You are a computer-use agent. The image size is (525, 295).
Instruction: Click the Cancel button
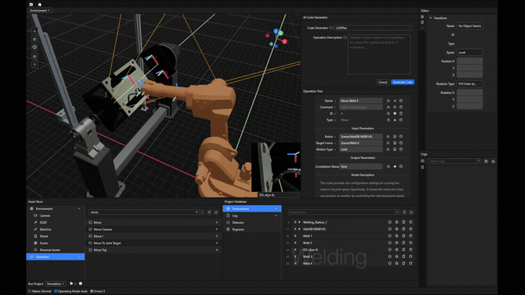point(383,82)
